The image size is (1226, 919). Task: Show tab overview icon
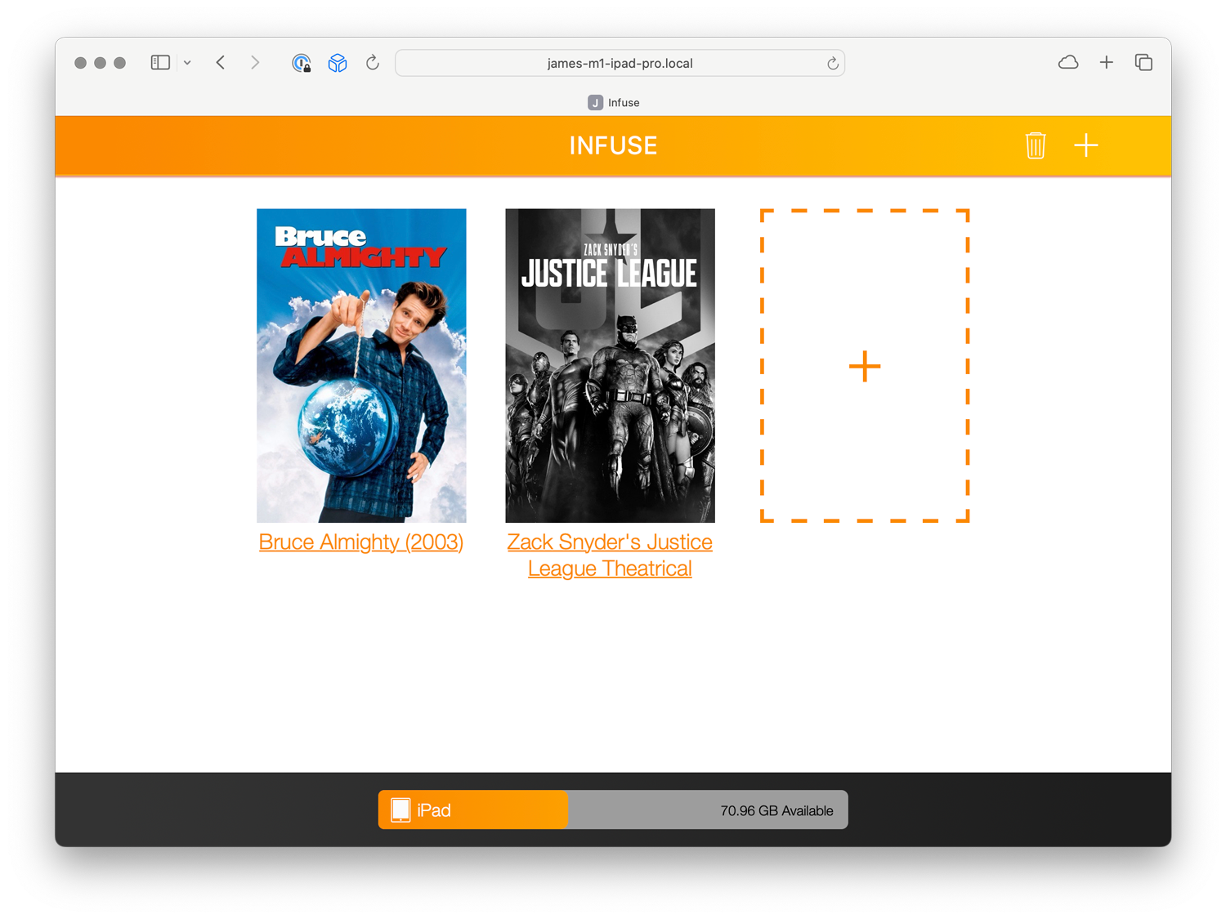pyautogui.click(x=1143, y=63)
